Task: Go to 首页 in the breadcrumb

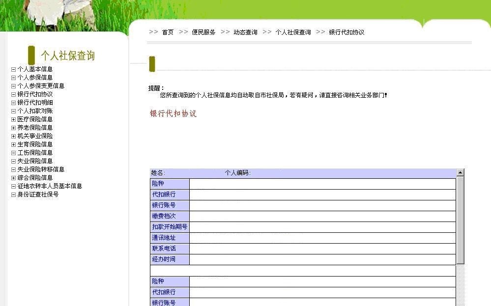Action: pyautogui.click(x=168, y=32)
